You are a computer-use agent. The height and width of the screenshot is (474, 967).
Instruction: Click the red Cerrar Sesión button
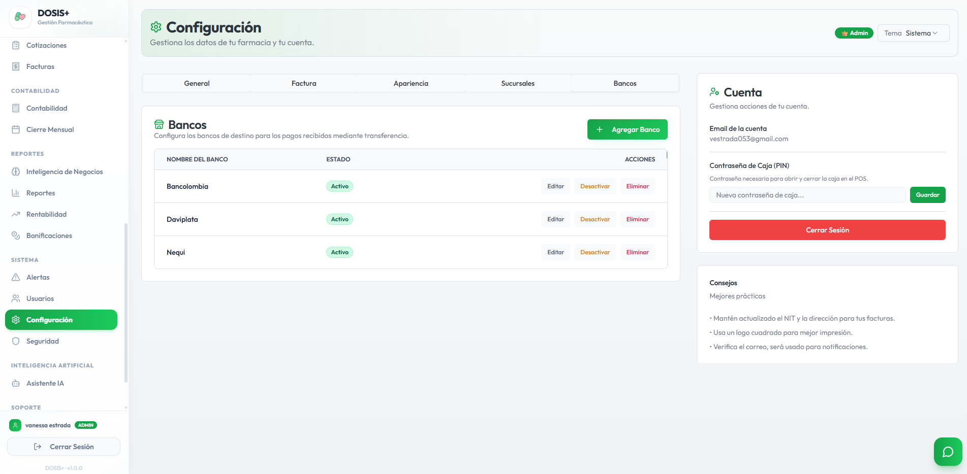827,230
